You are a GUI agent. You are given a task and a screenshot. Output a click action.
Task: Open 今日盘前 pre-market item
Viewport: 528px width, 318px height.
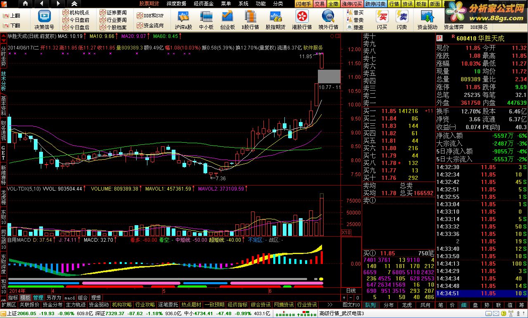76,20
